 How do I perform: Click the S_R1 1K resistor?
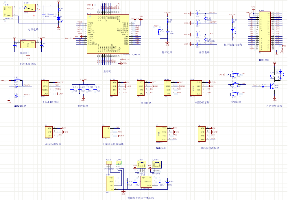point(59,10)
